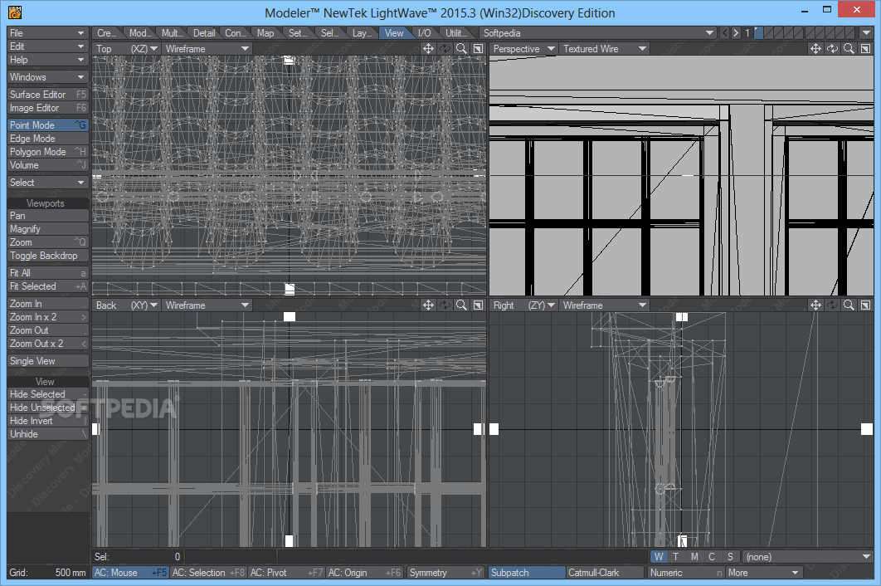881x586 pixels.
Task: Click the zoom magnifier icon of Perspective viewport
Action: click(x=849, y=49)
